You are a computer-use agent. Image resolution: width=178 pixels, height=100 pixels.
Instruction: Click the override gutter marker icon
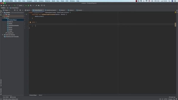[26, 14]
